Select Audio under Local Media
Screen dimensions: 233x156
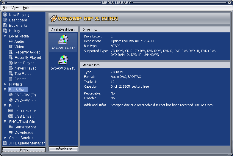tap(19, 41)
